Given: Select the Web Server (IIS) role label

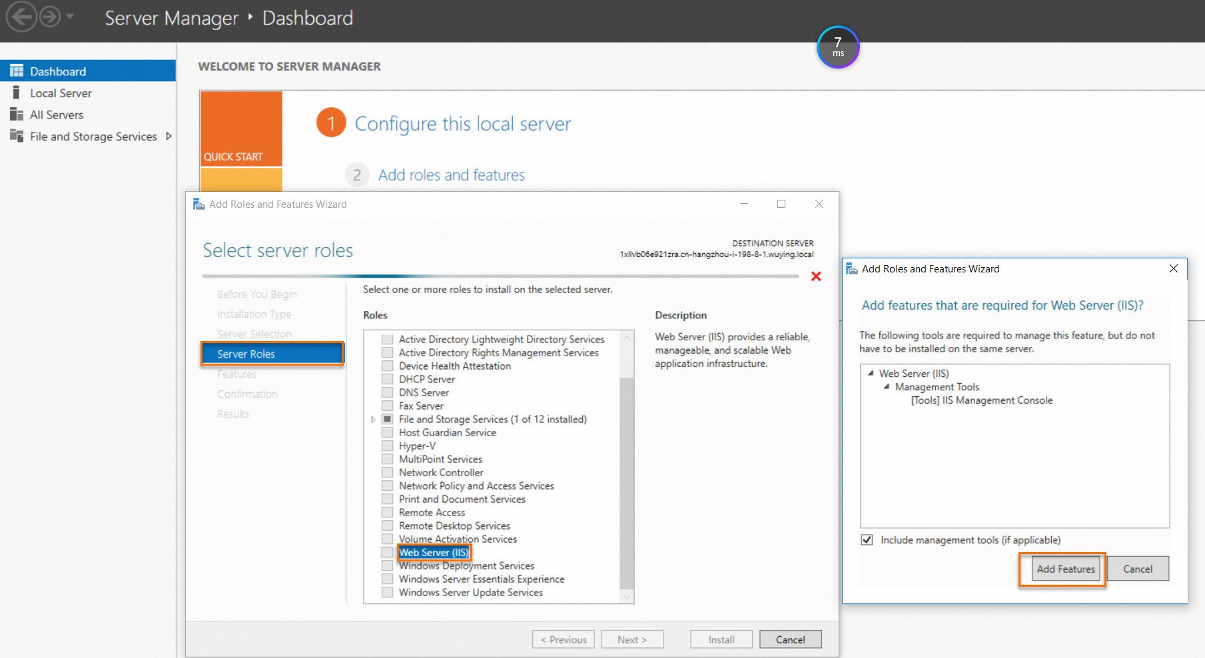Looking at the screenshot, I should (x=434, y=552).
